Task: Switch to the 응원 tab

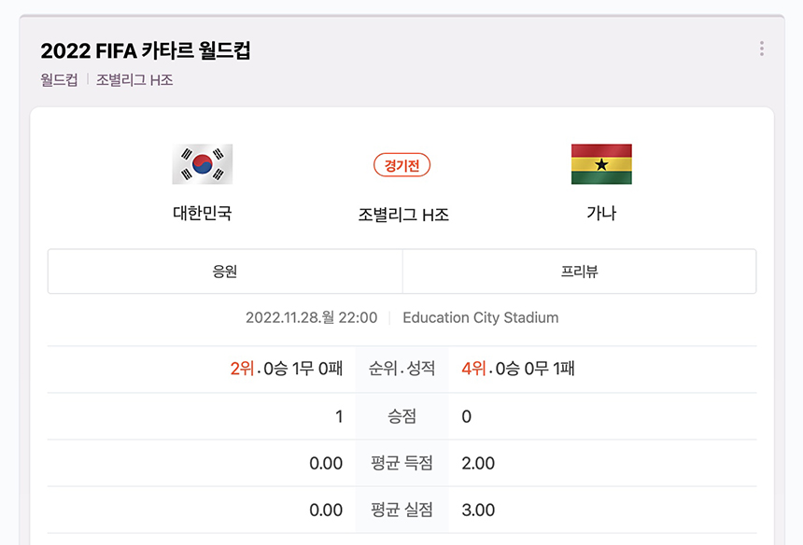Action: pyautogui.click(x=224, y=270)
